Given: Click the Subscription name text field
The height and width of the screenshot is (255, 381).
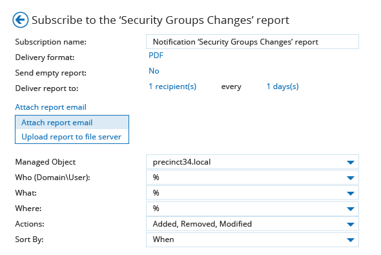Looking at the screenshot, I should coord(252,42).
